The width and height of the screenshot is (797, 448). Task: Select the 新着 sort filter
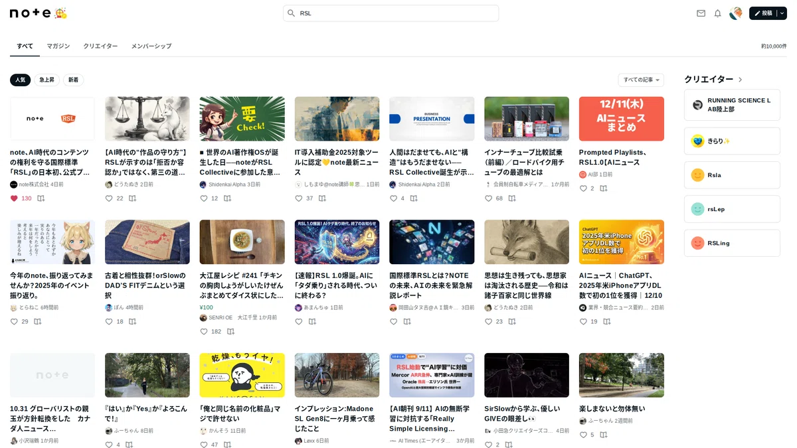pos(73,80)
